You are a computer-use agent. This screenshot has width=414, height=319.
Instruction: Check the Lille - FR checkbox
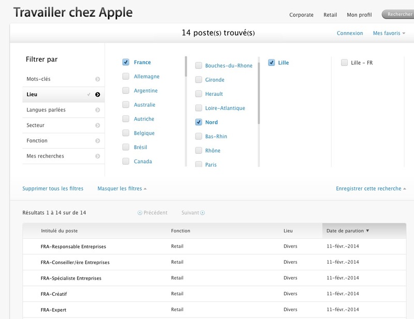[x=344, y=63]
